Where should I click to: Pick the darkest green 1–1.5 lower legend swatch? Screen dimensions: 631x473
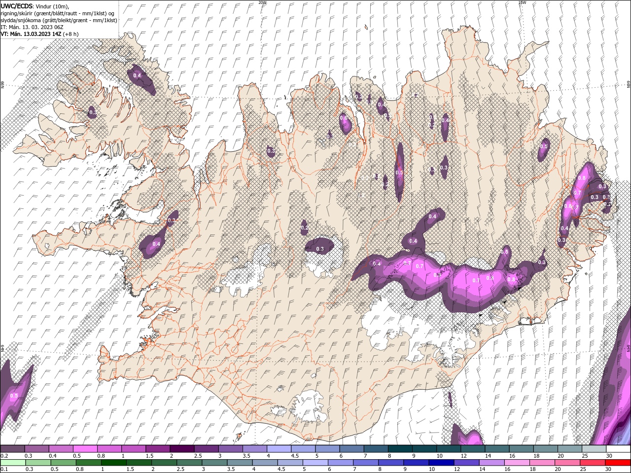[113, 462]
